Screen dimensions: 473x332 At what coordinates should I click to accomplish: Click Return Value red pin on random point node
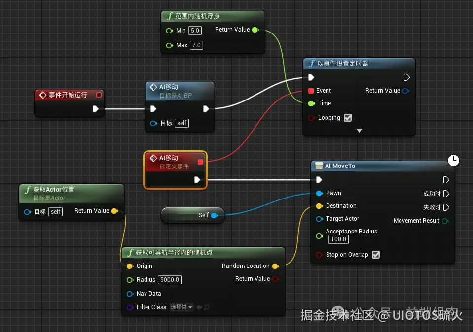pos(275,279)
